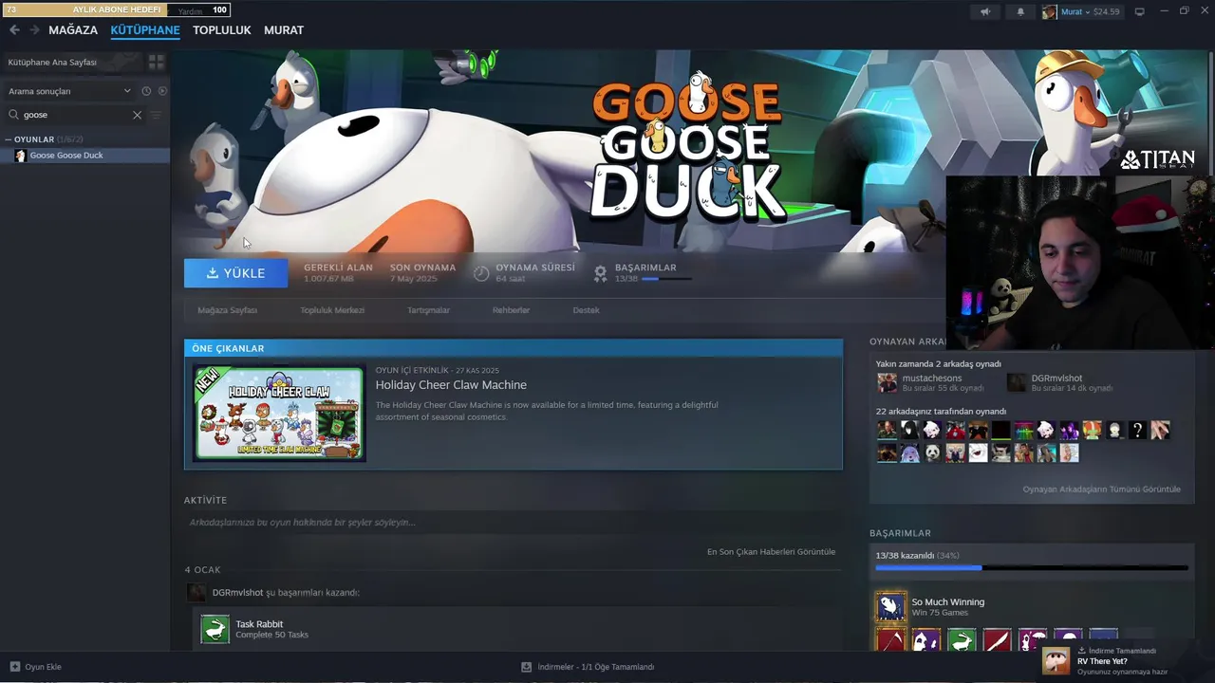Open the KÜTÜPHANE tab
This screenshot has height=683, width=1215.
(145, 30)
